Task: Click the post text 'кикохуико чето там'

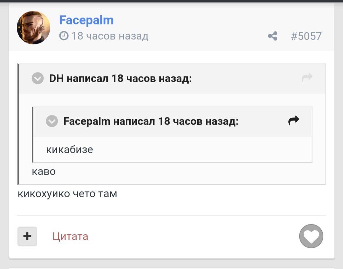Action: pos(67,194)
